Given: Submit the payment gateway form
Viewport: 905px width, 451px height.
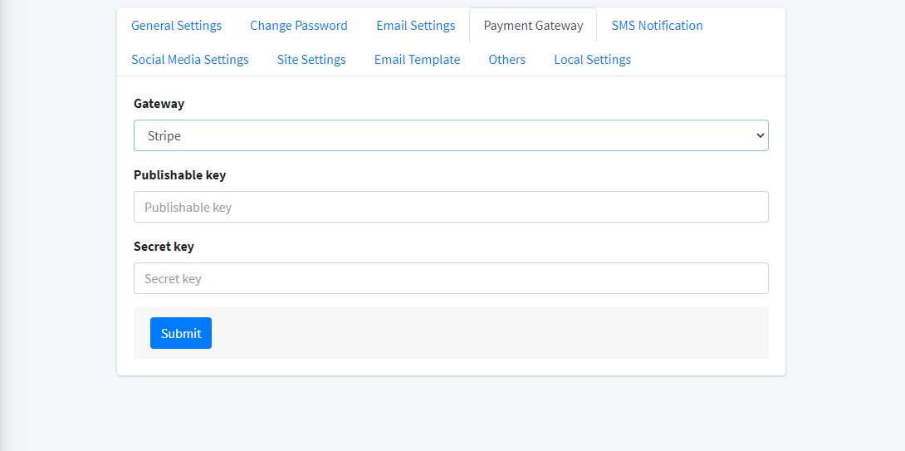Looking at the screenshot, I should [181, 333].
